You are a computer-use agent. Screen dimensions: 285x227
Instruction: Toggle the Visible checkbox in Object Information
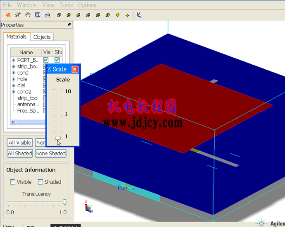click(13, 182)
